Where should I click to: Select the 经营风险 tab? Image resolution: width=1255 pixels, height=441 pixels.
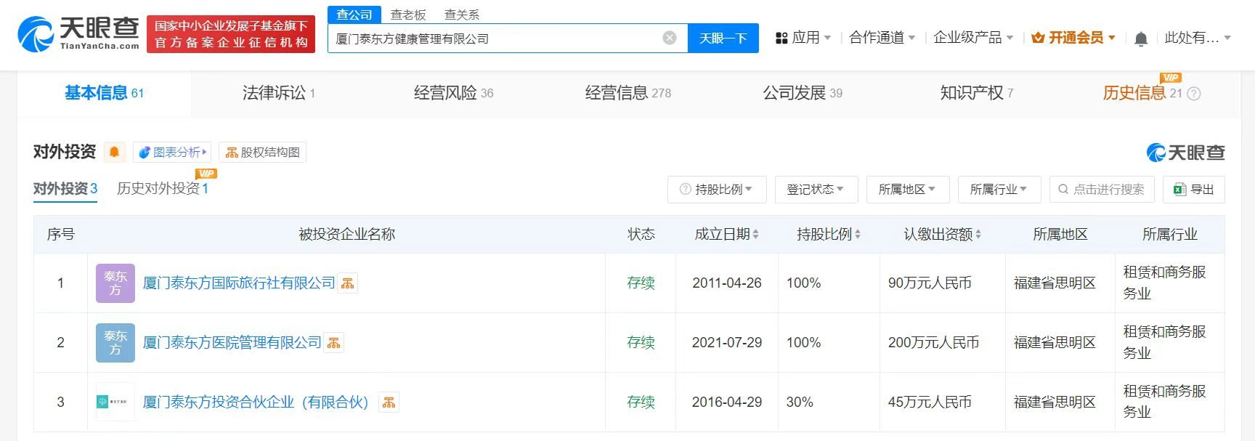453,93
